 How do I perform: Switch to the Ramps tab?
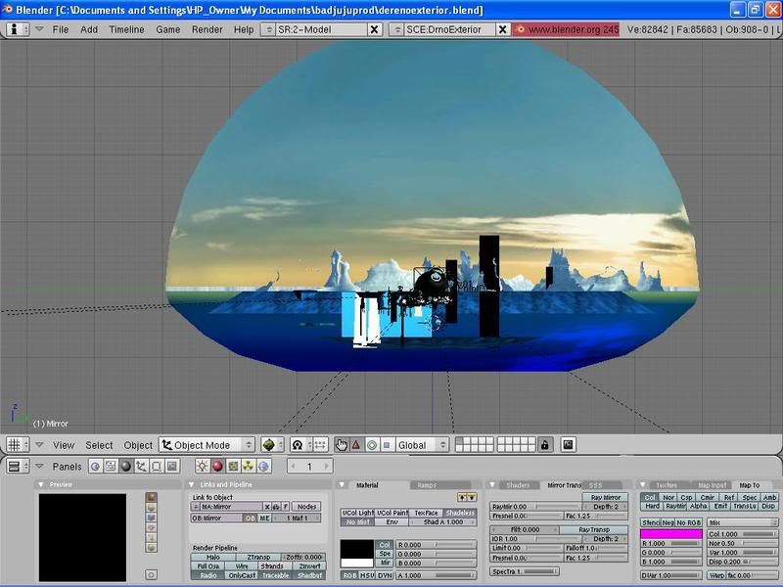click(439, 484)
